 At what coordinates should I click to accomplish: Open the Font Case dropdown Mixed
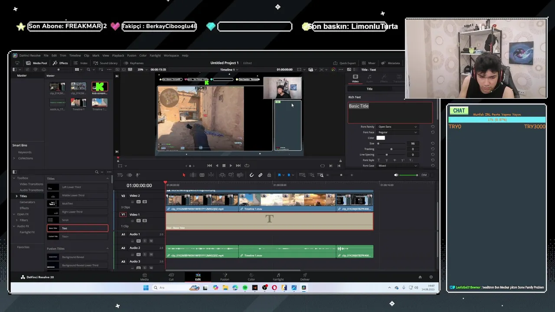coord(397,166)
